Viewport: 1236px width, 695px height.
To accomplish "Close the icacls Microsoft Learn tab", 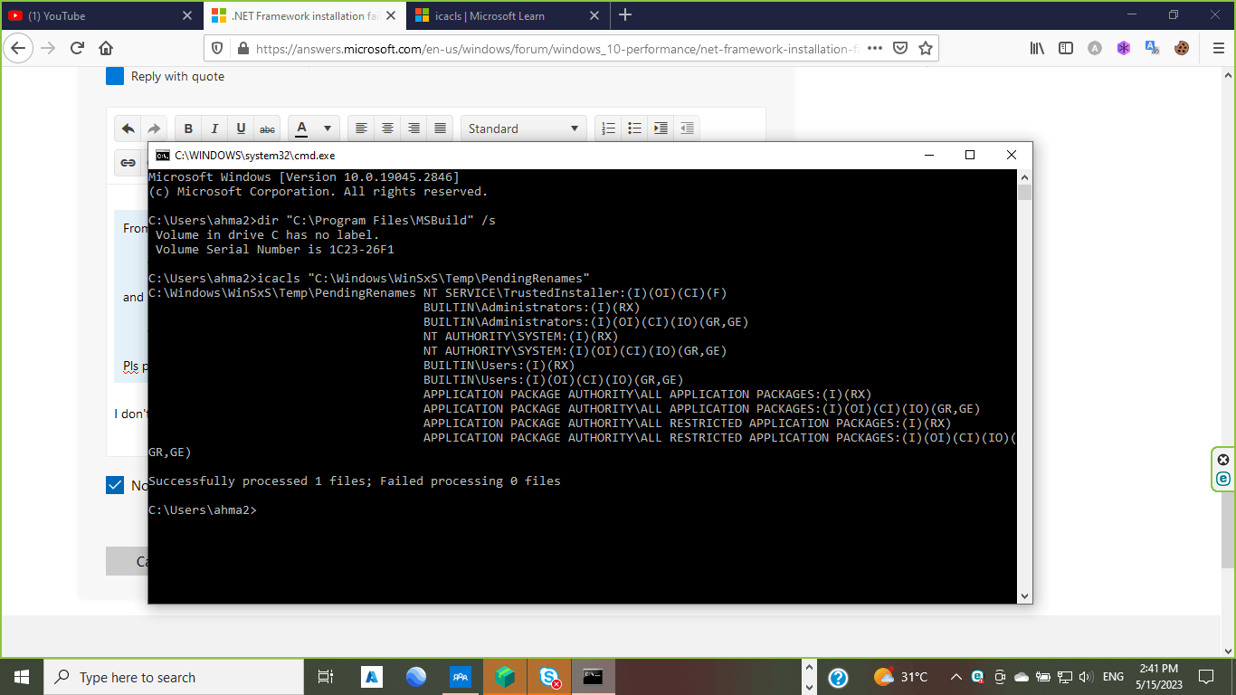I will click(x=594, y=15).
